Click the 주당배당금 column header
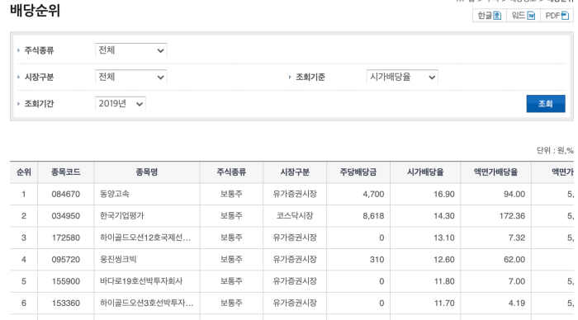The height and width of the screenshot is (320, 578). tap(358, 172)
